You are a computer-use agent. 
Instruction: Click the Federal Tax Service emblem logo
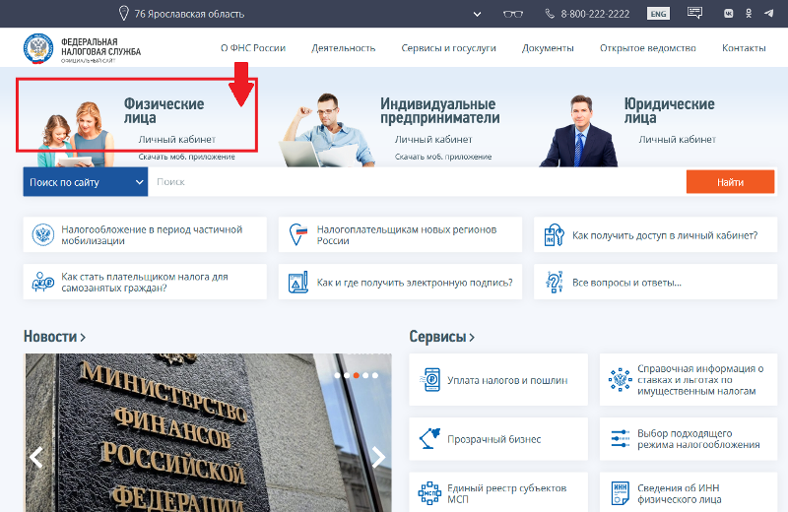pyautogui.click(x=38, y=48)
